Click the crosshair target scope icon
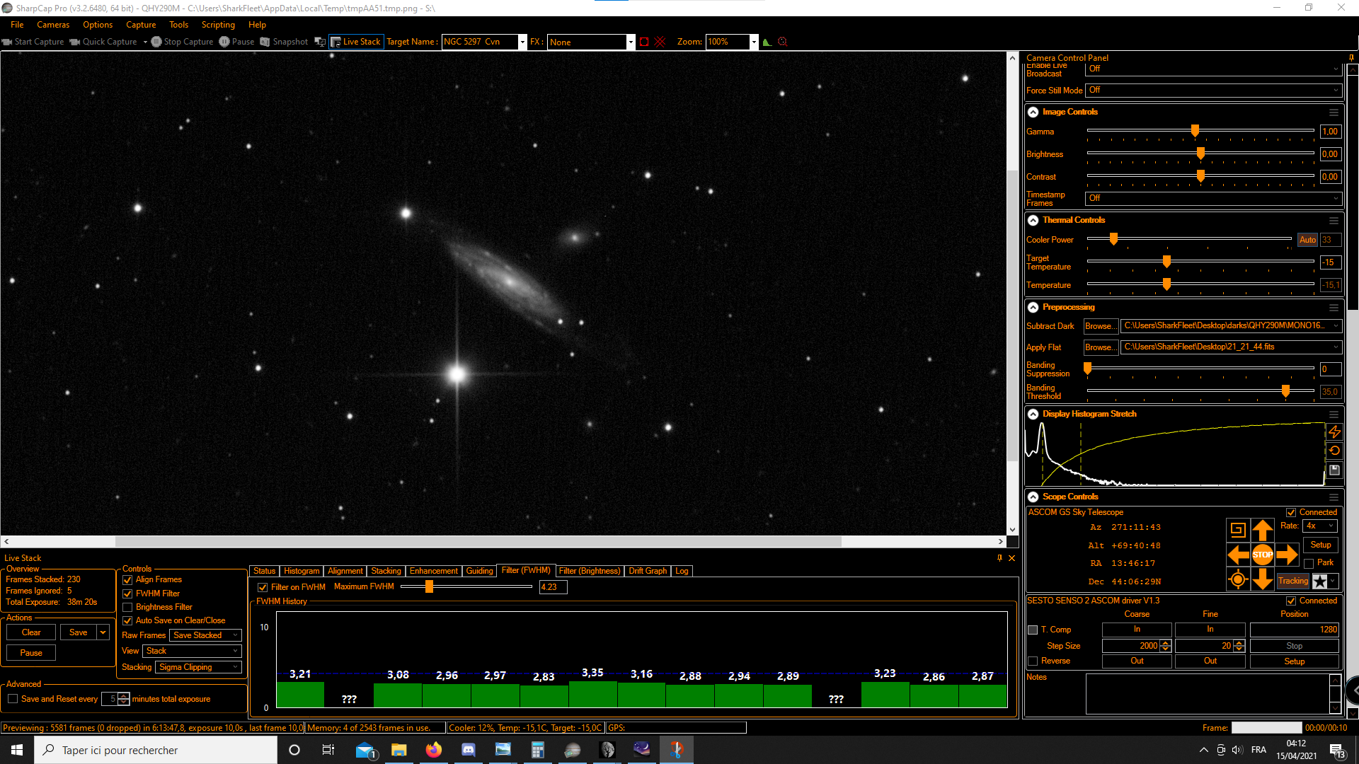Screen dimensions: 1359x764 coord(1237,580)
